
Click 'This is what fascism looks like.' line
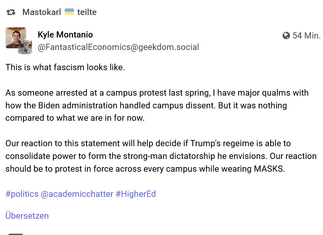click(x=65, y=67)
